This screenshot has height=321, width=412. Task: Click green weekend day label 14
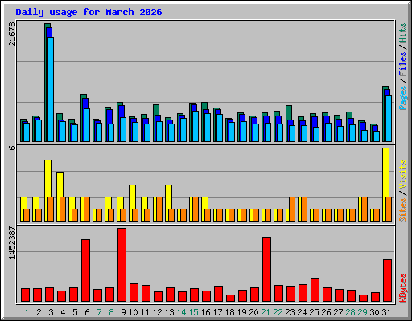(181, 312)
